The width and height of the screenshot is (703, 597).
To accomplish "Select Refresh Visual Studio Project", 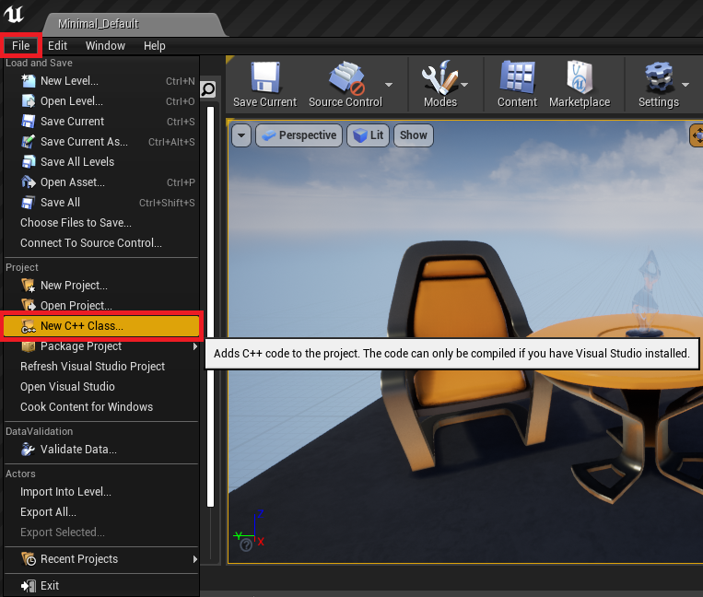I will point(101,366).
